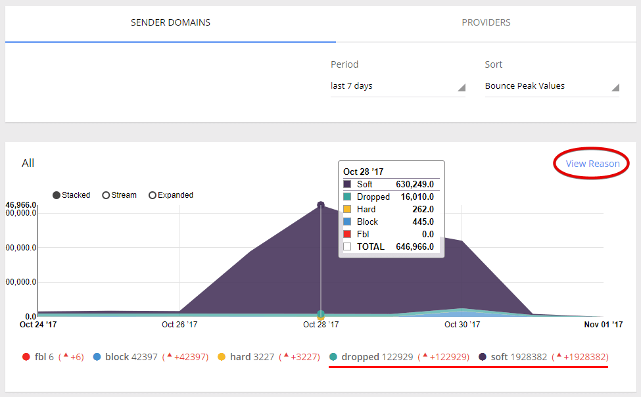Click the Oct 28 '17 tooltip header
This screenshot has height=397, width=641.
pyautogui.click(x=364, y=172)
